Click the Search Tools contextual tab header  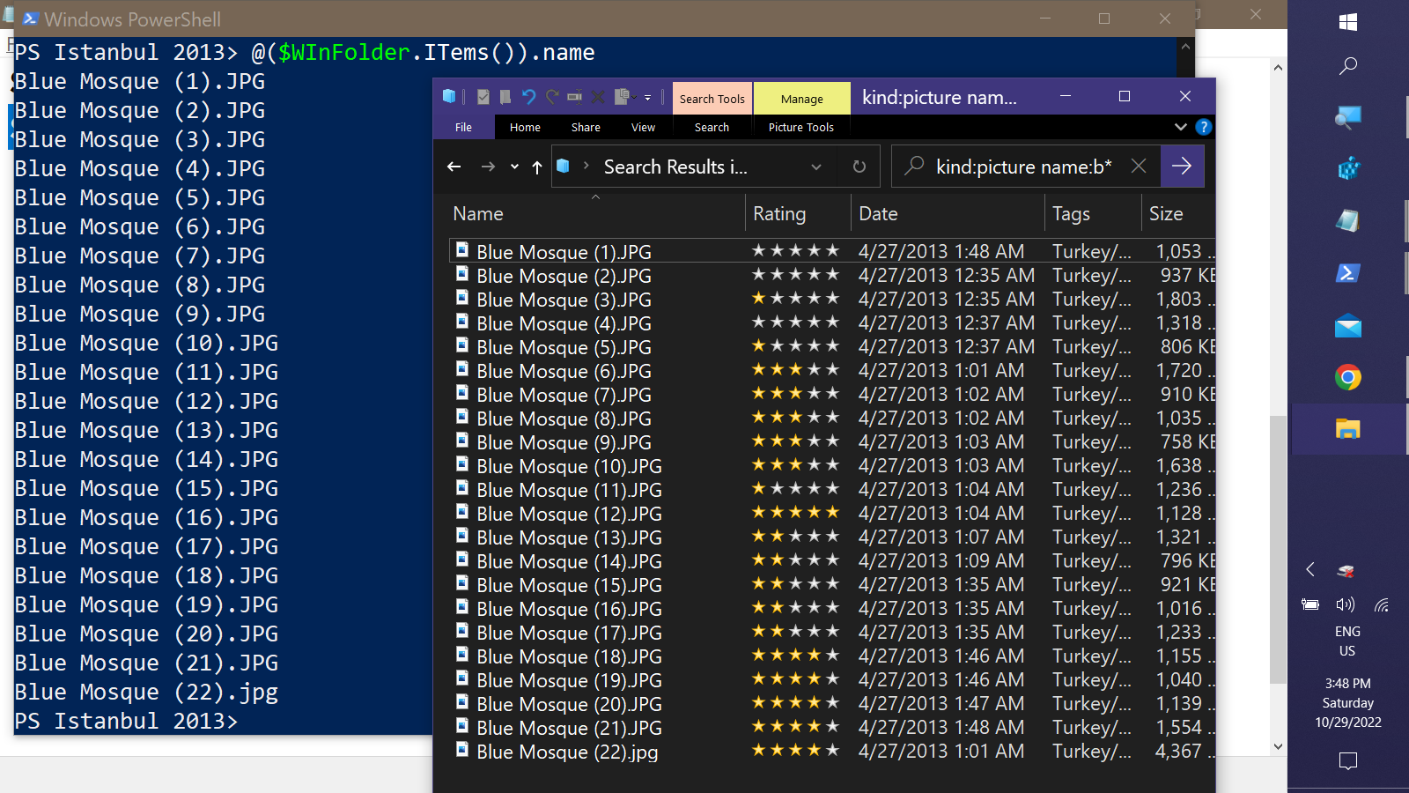coord(712,99)
